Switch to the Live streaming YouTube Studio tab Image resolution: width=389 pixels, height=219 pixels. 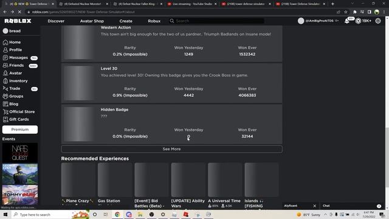click(191, 4)
